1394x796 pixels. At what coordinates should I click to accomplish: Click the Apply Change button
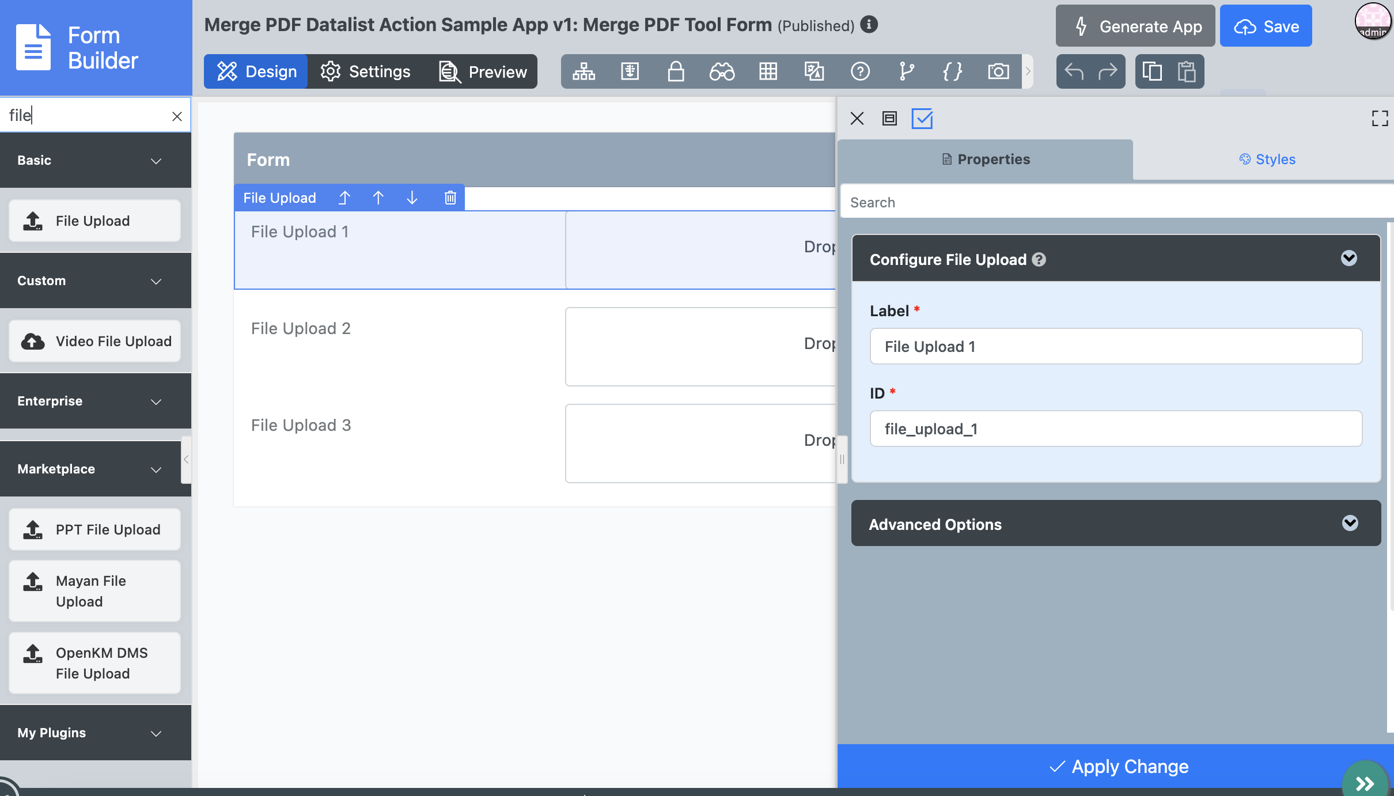pos(1118,766)
